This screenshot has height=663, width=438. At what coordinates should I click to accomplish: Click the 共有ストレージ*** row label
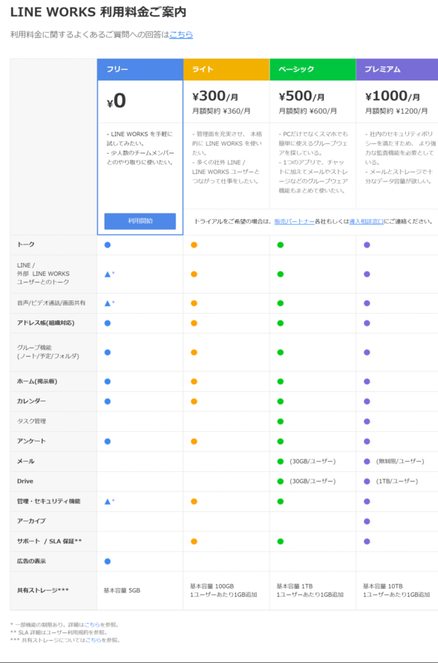[x=42, y=590]
